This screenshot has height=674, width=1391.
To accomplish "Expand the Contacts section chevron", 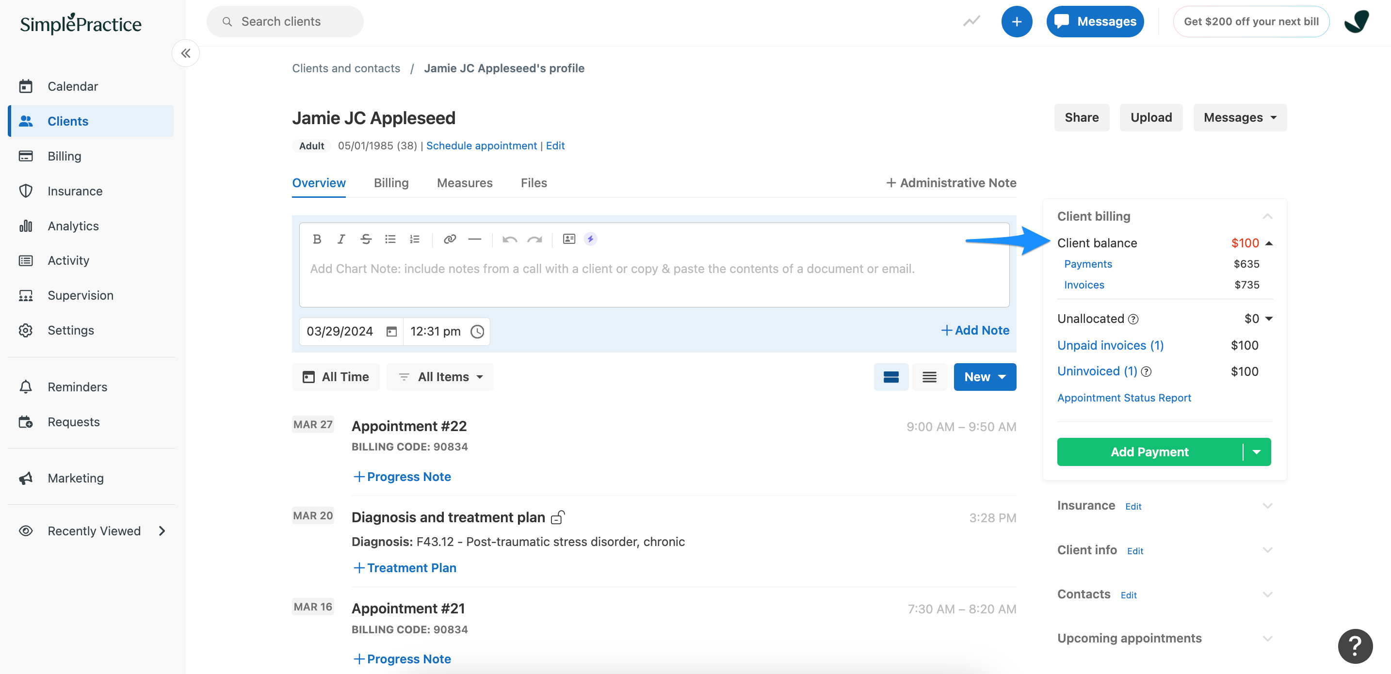I will point(1267,594).
